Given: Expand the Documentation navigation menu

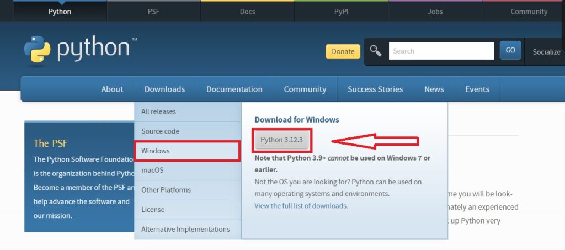Looking at the screenshot, I should (234, 89).
